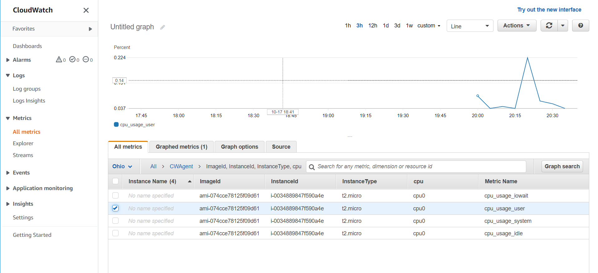Image resolution: width=598 pixels, height=273 pixels.
Task: Open CloudWatch Settings
Action: 23,218
